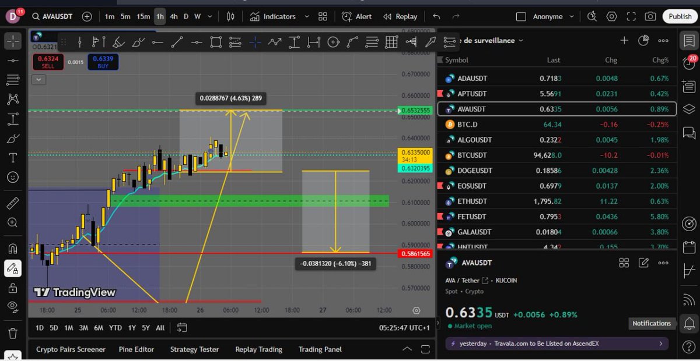Select the trend line tool in favorites toolbar
The height and width of the screenshot is (361, 700).
tap(177, 42)
